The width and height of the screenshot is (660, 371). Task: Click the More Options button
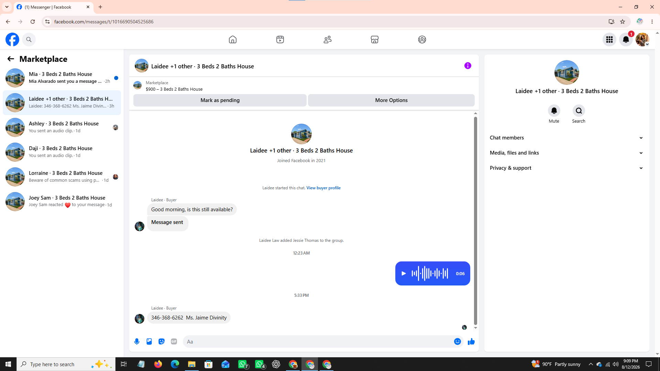coord(391,100)
